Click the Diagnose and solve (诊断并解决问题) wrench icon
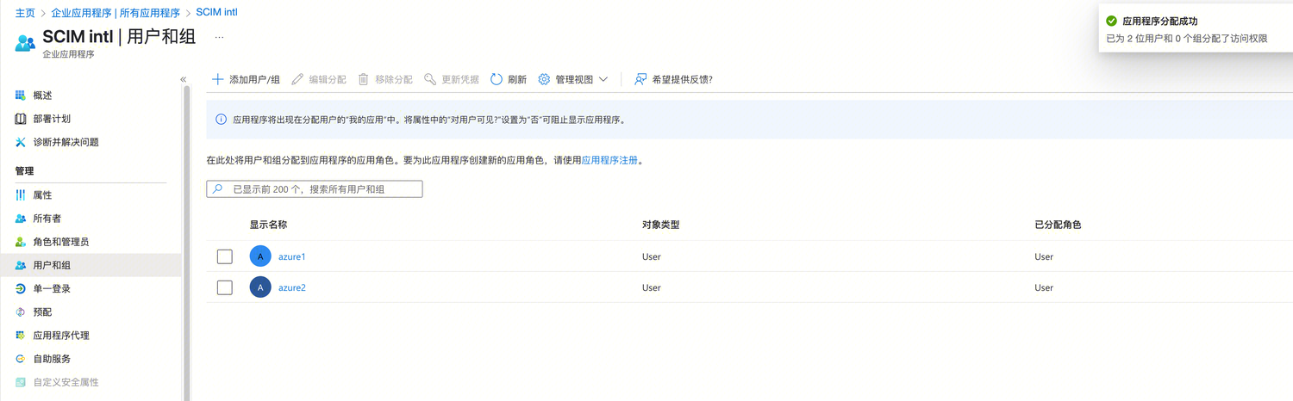The image size is (1293, 401). [21, 142]
